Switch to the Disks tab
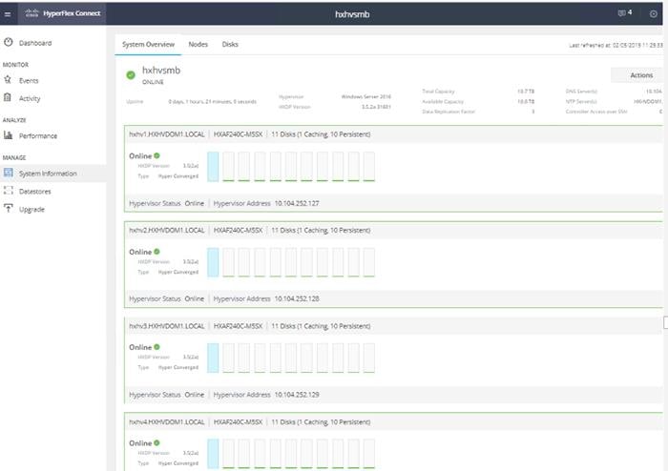Viewport: 668px width, 471px height. click(230, 44)
